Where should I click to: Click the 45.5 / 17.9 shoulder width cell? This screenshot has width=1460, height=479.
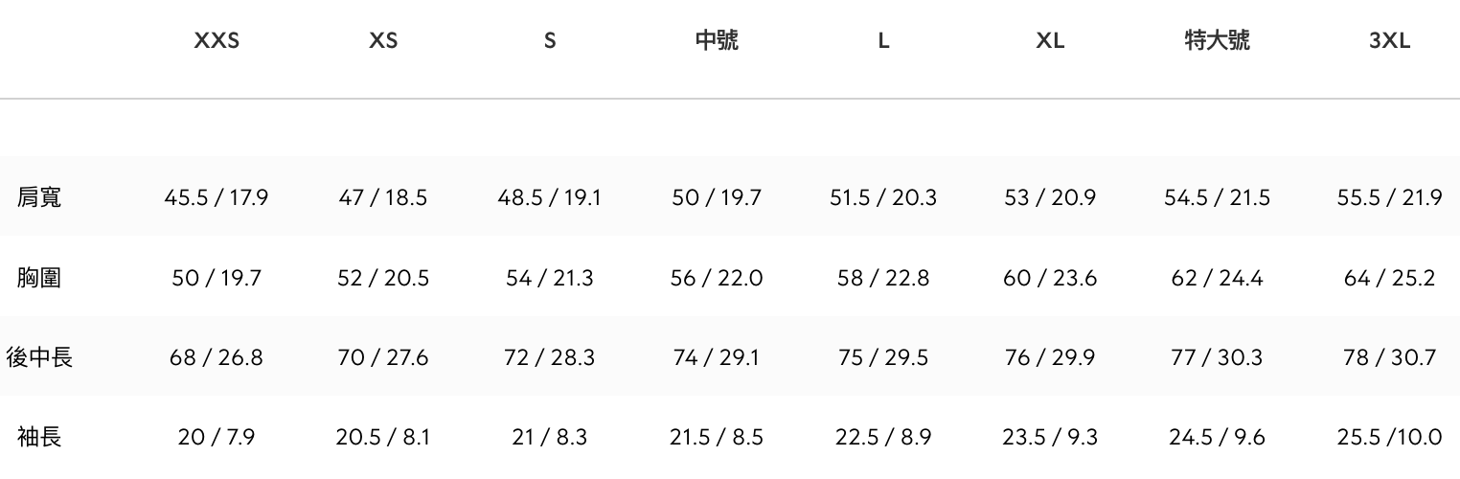pyautogui.click(x=217, y=198)
